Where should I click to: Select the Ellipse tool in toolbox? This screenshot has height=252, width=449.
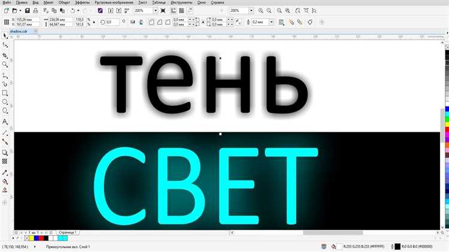(5, 102)
